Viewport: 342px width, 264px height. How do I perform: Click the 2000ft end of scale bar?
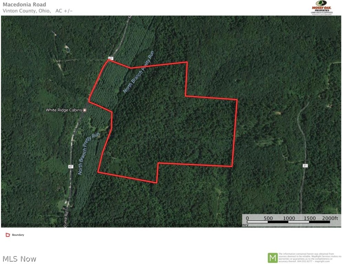point(330,218)
